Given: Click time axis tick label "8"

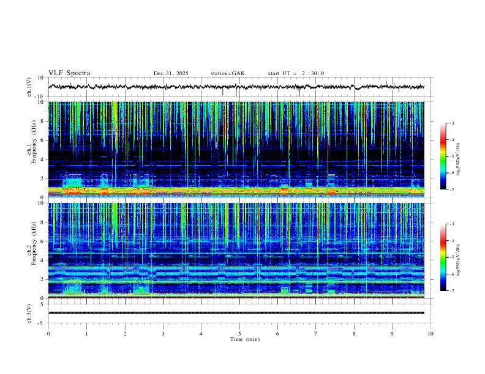Looking at the screenshot, I should click(x=354, y=334).
